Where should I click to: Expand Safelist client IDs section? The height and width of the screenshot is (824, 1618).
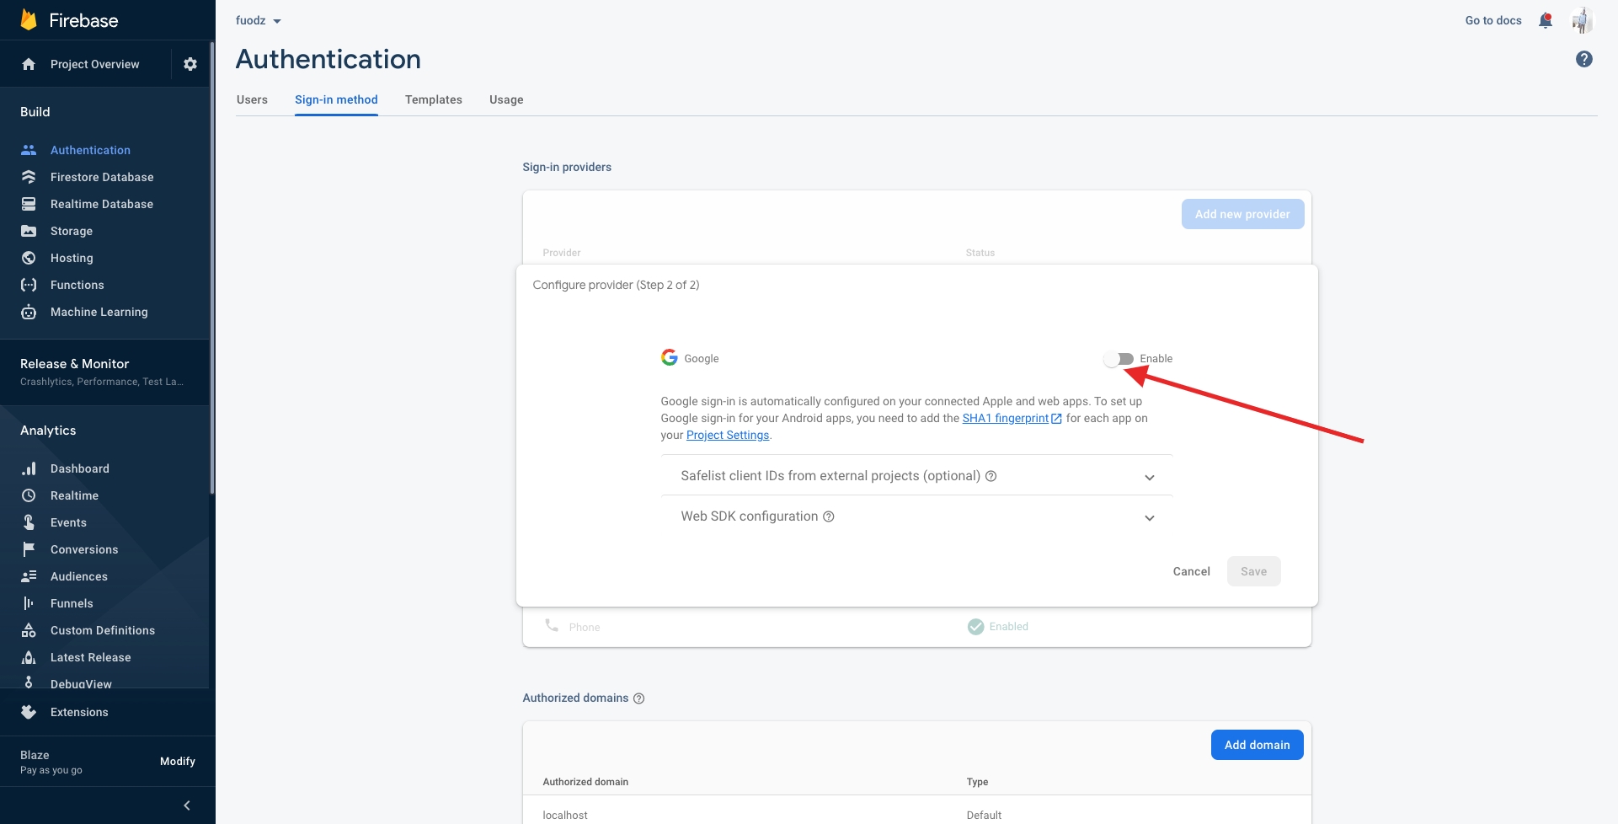point(1149,478)
